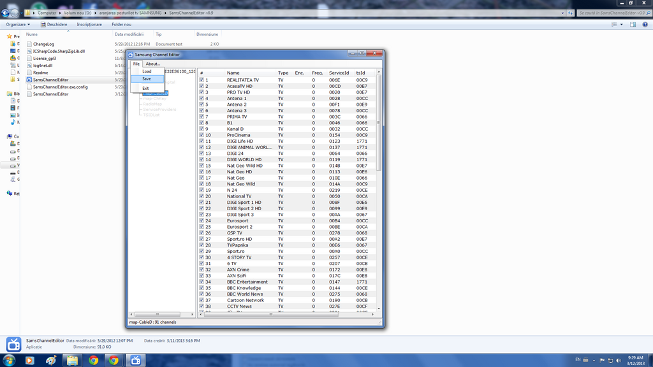Screen dimensions: 653x367
Task: Sort channel list by Type column
Action: [284, 73]
